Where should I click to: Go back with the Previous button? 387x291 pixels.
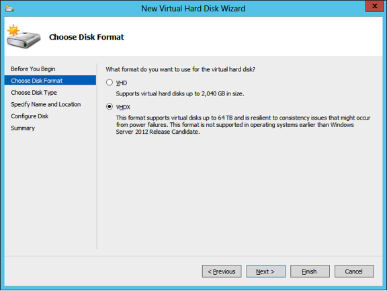[x=222, y=272]
